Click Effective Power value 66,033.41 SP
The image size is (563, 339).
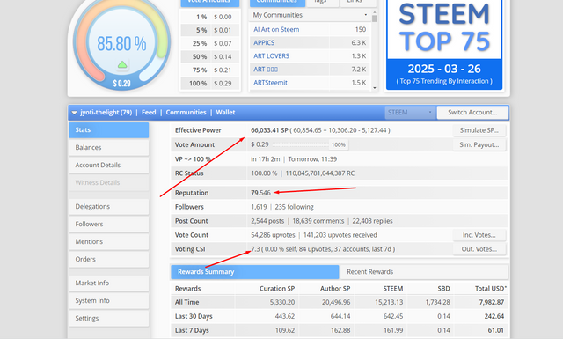point(269,130)
